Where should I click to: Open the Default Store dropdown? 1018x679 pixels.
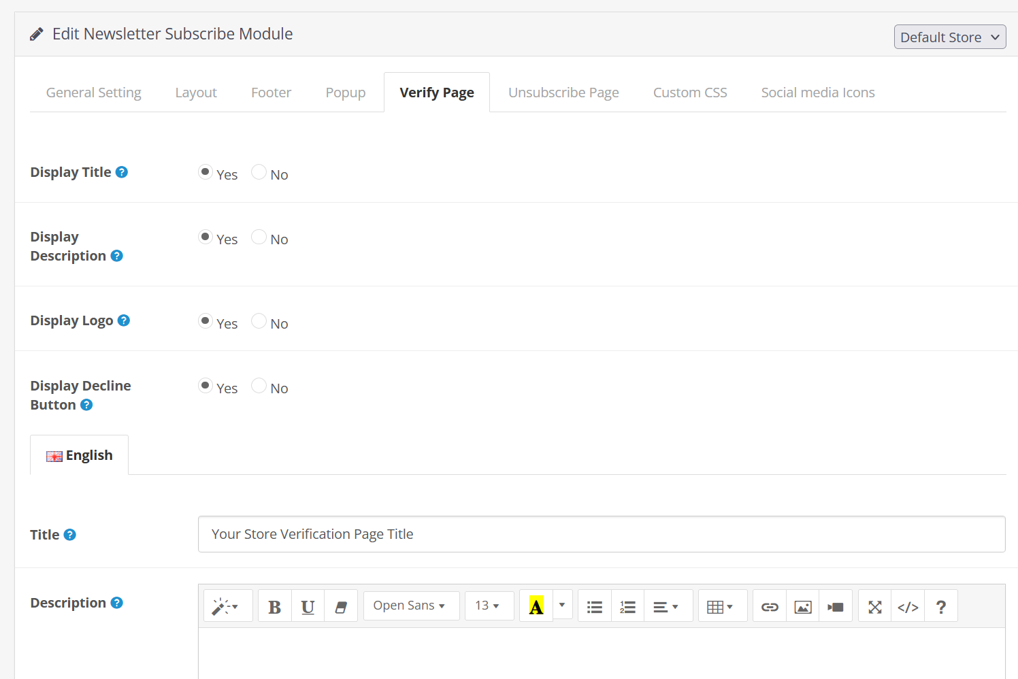tap(949, 37)
